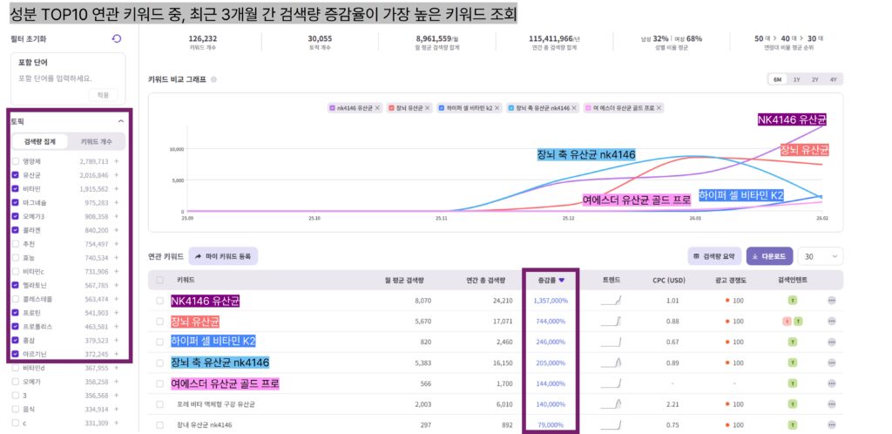
Task: Click the 다운로드 button
Action: pos(768,256)
